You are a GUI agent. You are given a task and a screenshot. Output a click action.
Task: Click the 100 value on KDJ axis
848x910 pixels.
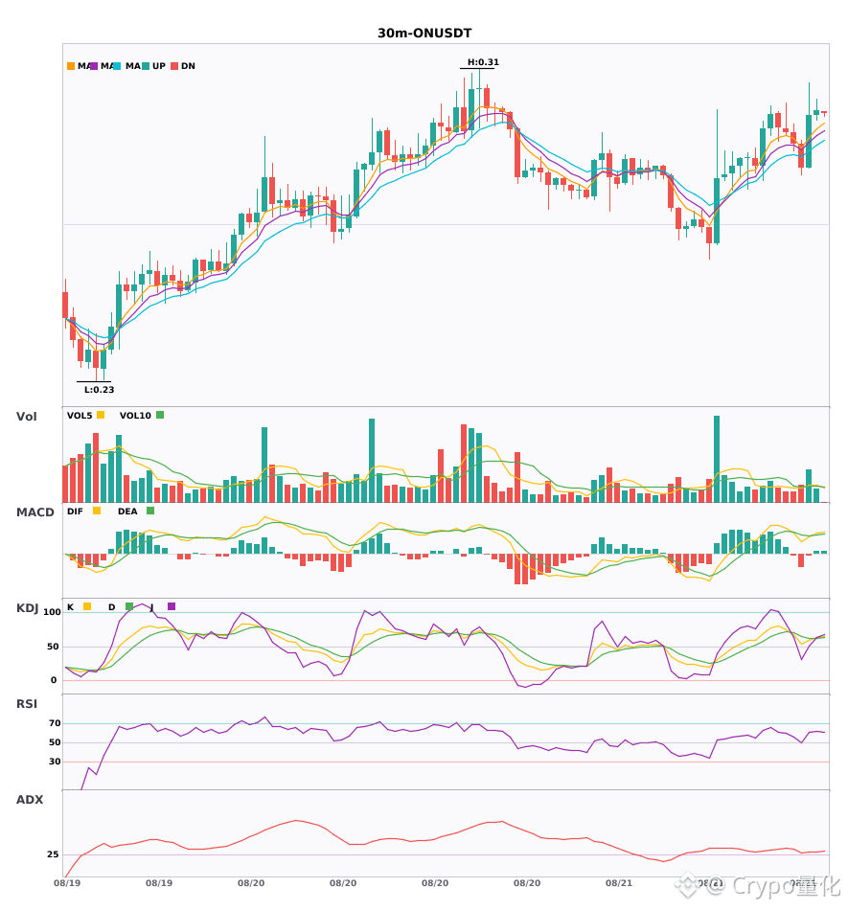pyautogui.click(x=52, y=612)
